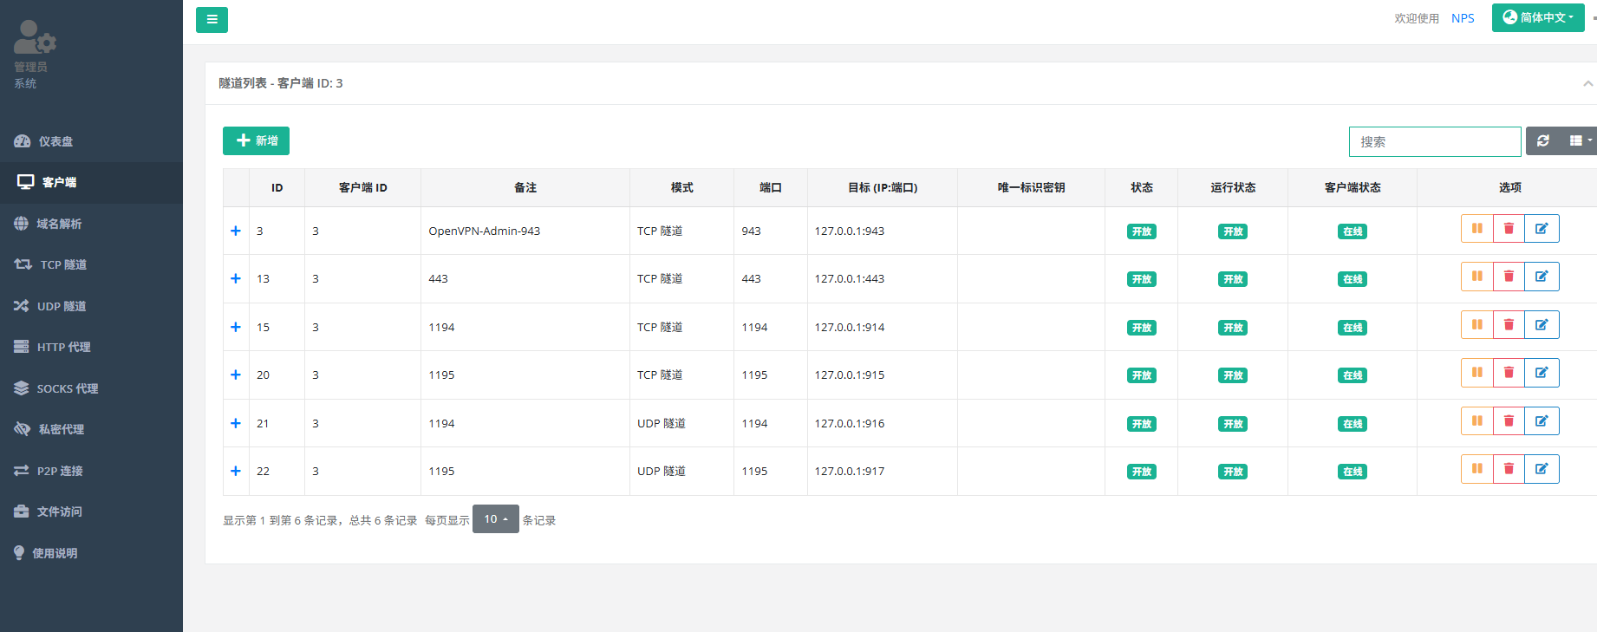Click the refresh table icon
1597x632 pixels.
1543,140
